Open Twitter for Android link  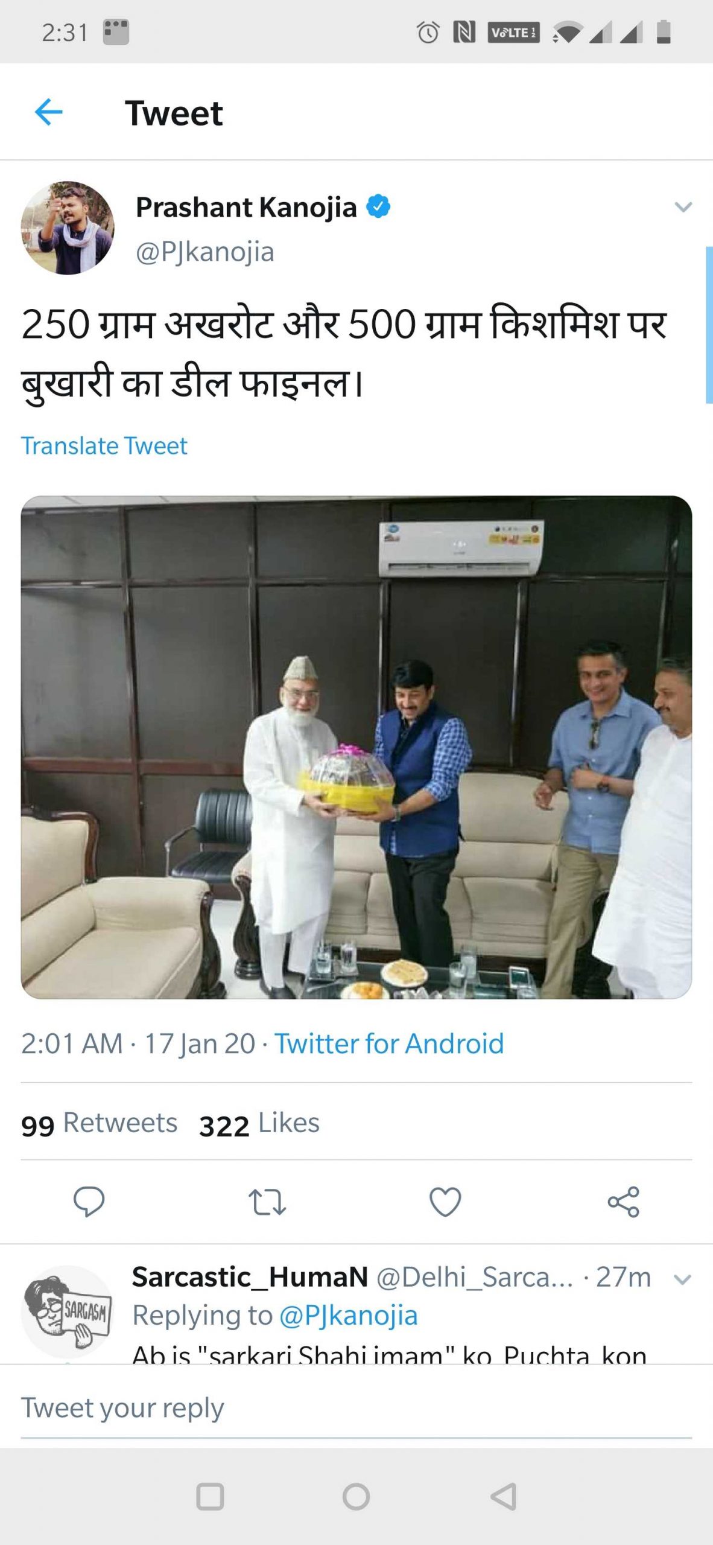point(389,1043)
